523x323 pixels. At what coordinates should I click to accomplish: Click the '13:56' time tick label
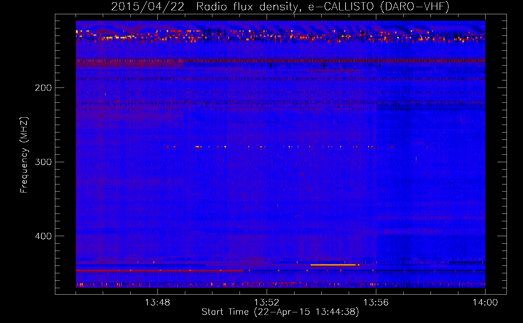point(376,303)
